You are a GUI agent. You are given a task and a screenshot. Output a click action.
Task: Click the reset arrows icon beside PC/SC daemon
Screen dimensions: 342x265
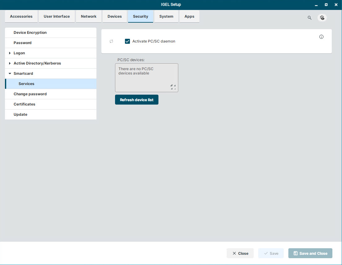[x=111, y=41]
